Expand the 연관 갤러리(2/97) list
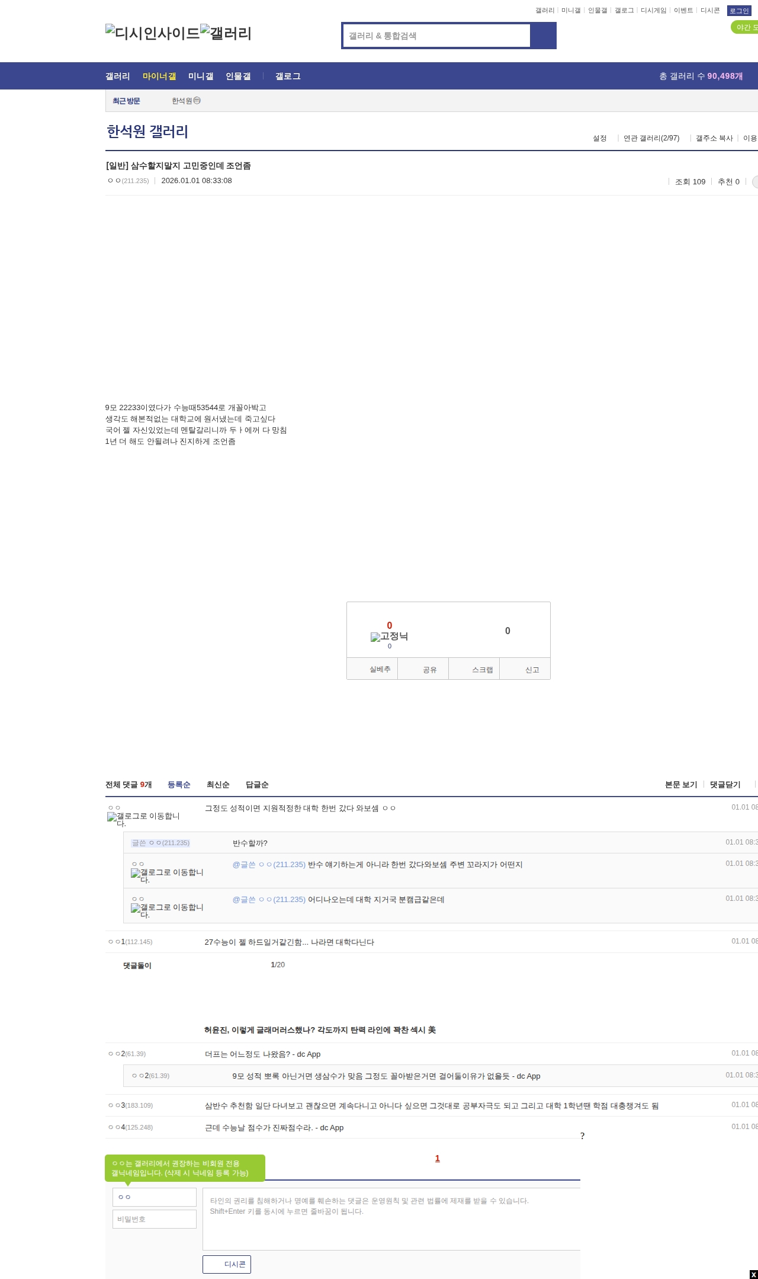Screen dimensions: 758x1279 pyautogui.click(x=651, y=138)
